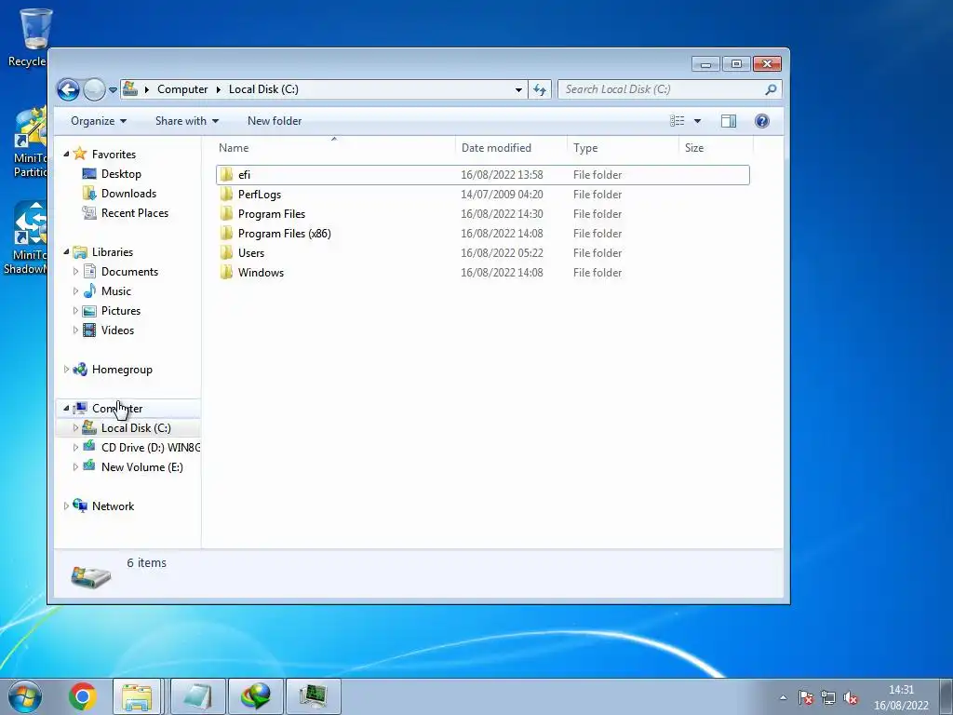Viewport: 953px width, 715px height.
Task: Select the PerfLogs folder icon
Action: [x=226, y=195]
